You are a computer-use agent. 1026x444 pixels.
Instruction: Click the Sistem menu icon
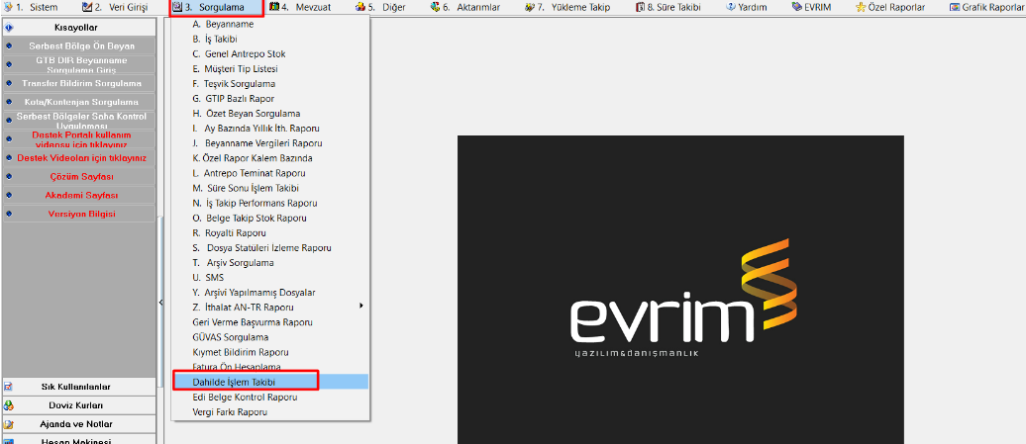8,7
